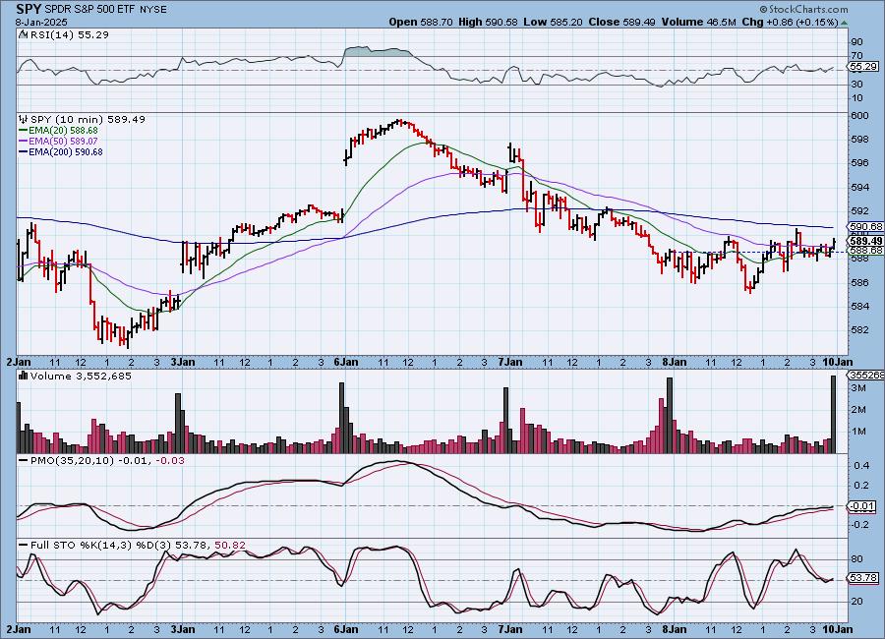Click 2Jan on the bottom date axis
Screen dimensions: 885x639
(x=19, y=629)
